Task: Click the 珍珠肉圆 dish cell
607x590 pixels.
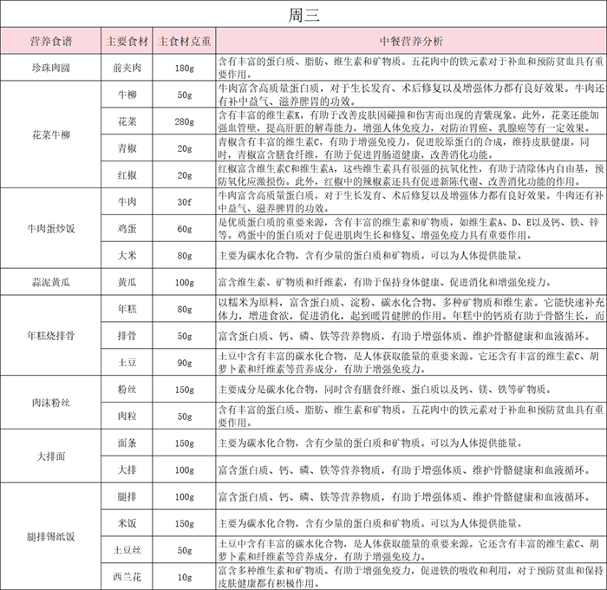Action: point(51,67)
